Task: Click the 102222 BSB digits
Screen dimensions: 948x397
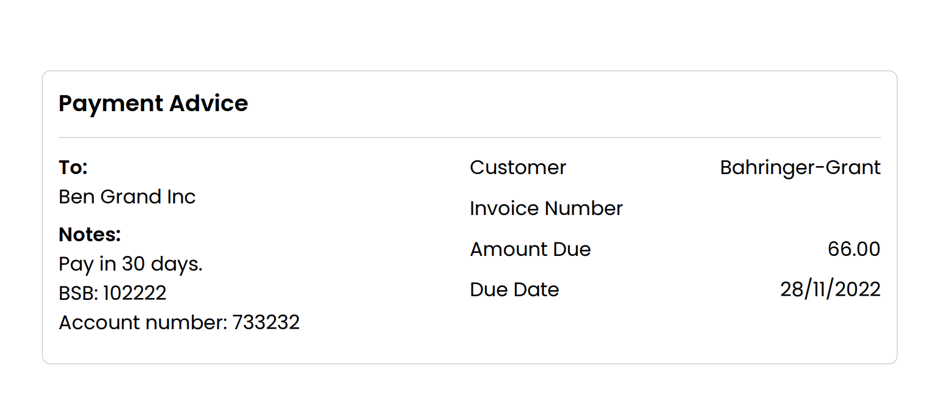Action: (134, 293)
